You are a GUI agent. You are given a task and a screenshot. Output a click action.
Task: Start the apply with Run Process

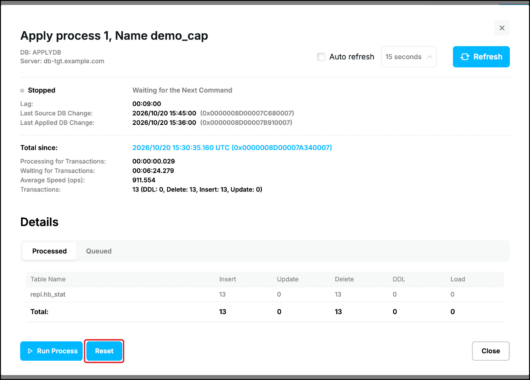click(x=51, y=351)
